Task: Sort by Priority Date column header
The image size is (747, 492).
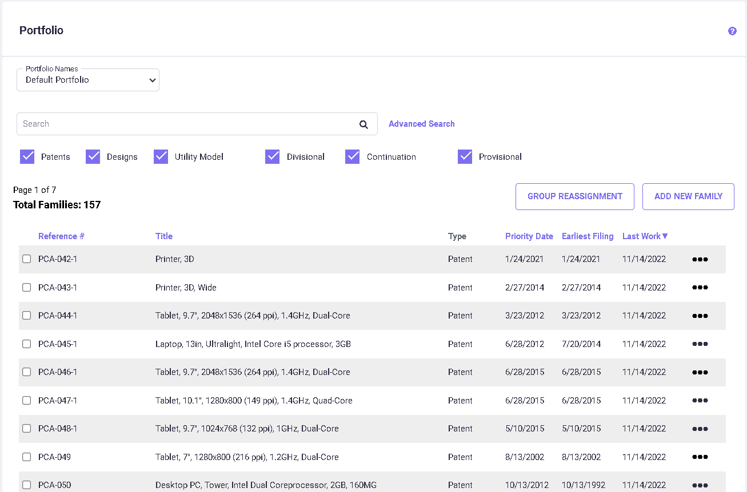Action: [529, 236]
